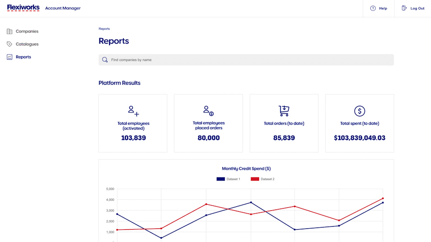Click the 1,000 y-axis label
Image resolution: width=431 pixels, height=242 pixels.
(110, 232)
